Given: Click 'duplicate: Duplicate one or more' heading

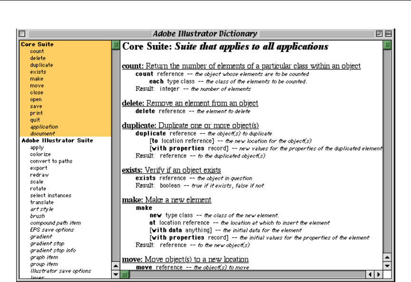Looking at the screenshot, I should [x=190, y=126].
